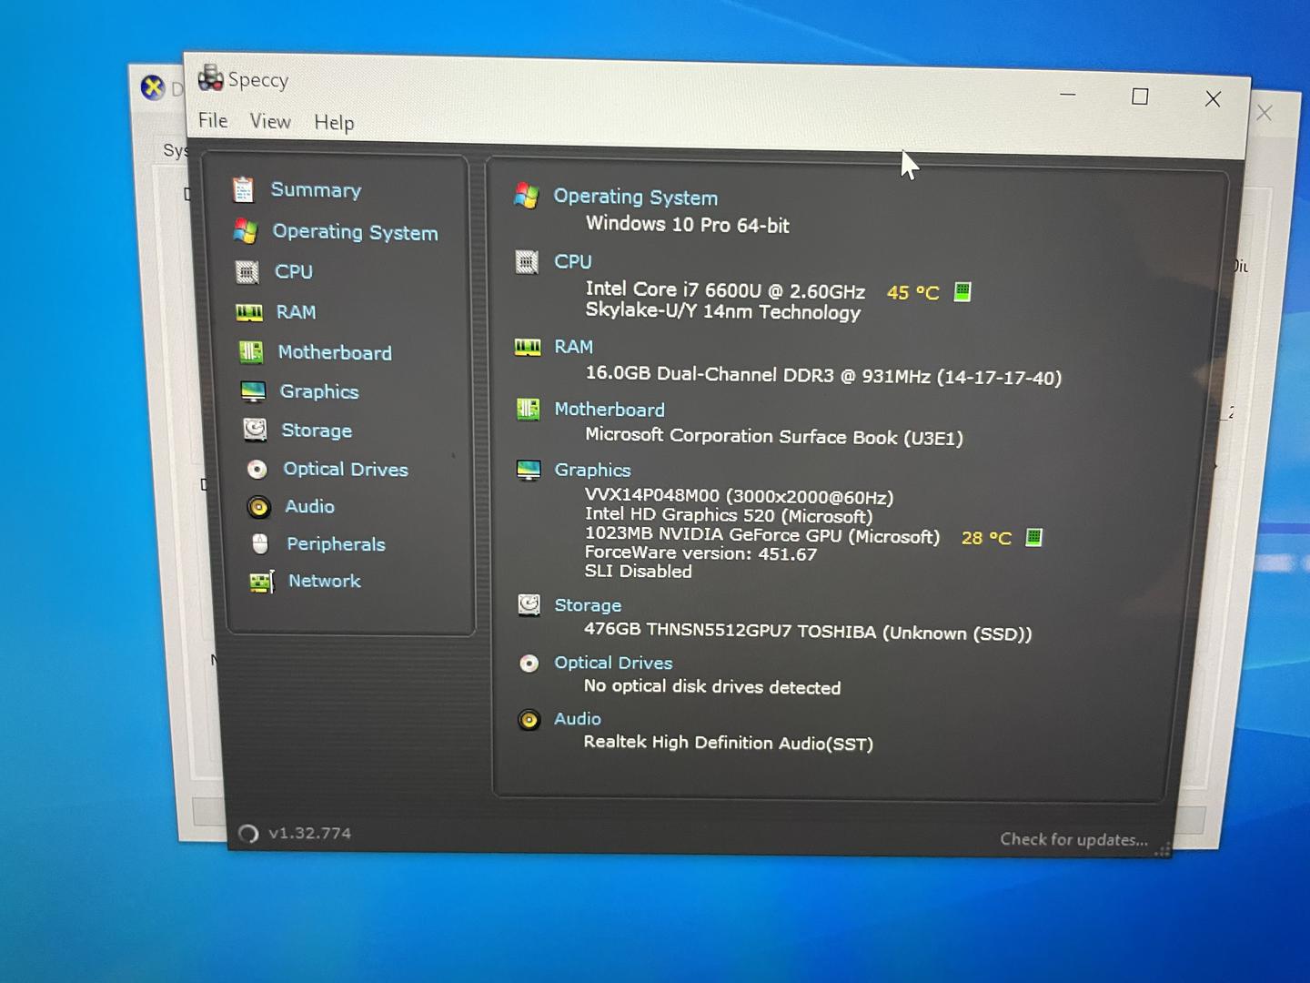
Task: Open the RAM section in sidebar
Action: [297, 312]
